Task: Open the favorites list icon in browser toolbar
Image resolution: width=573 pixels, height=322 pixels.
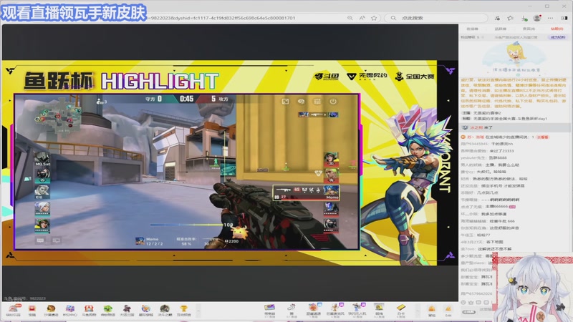Action: pos(511,18)
